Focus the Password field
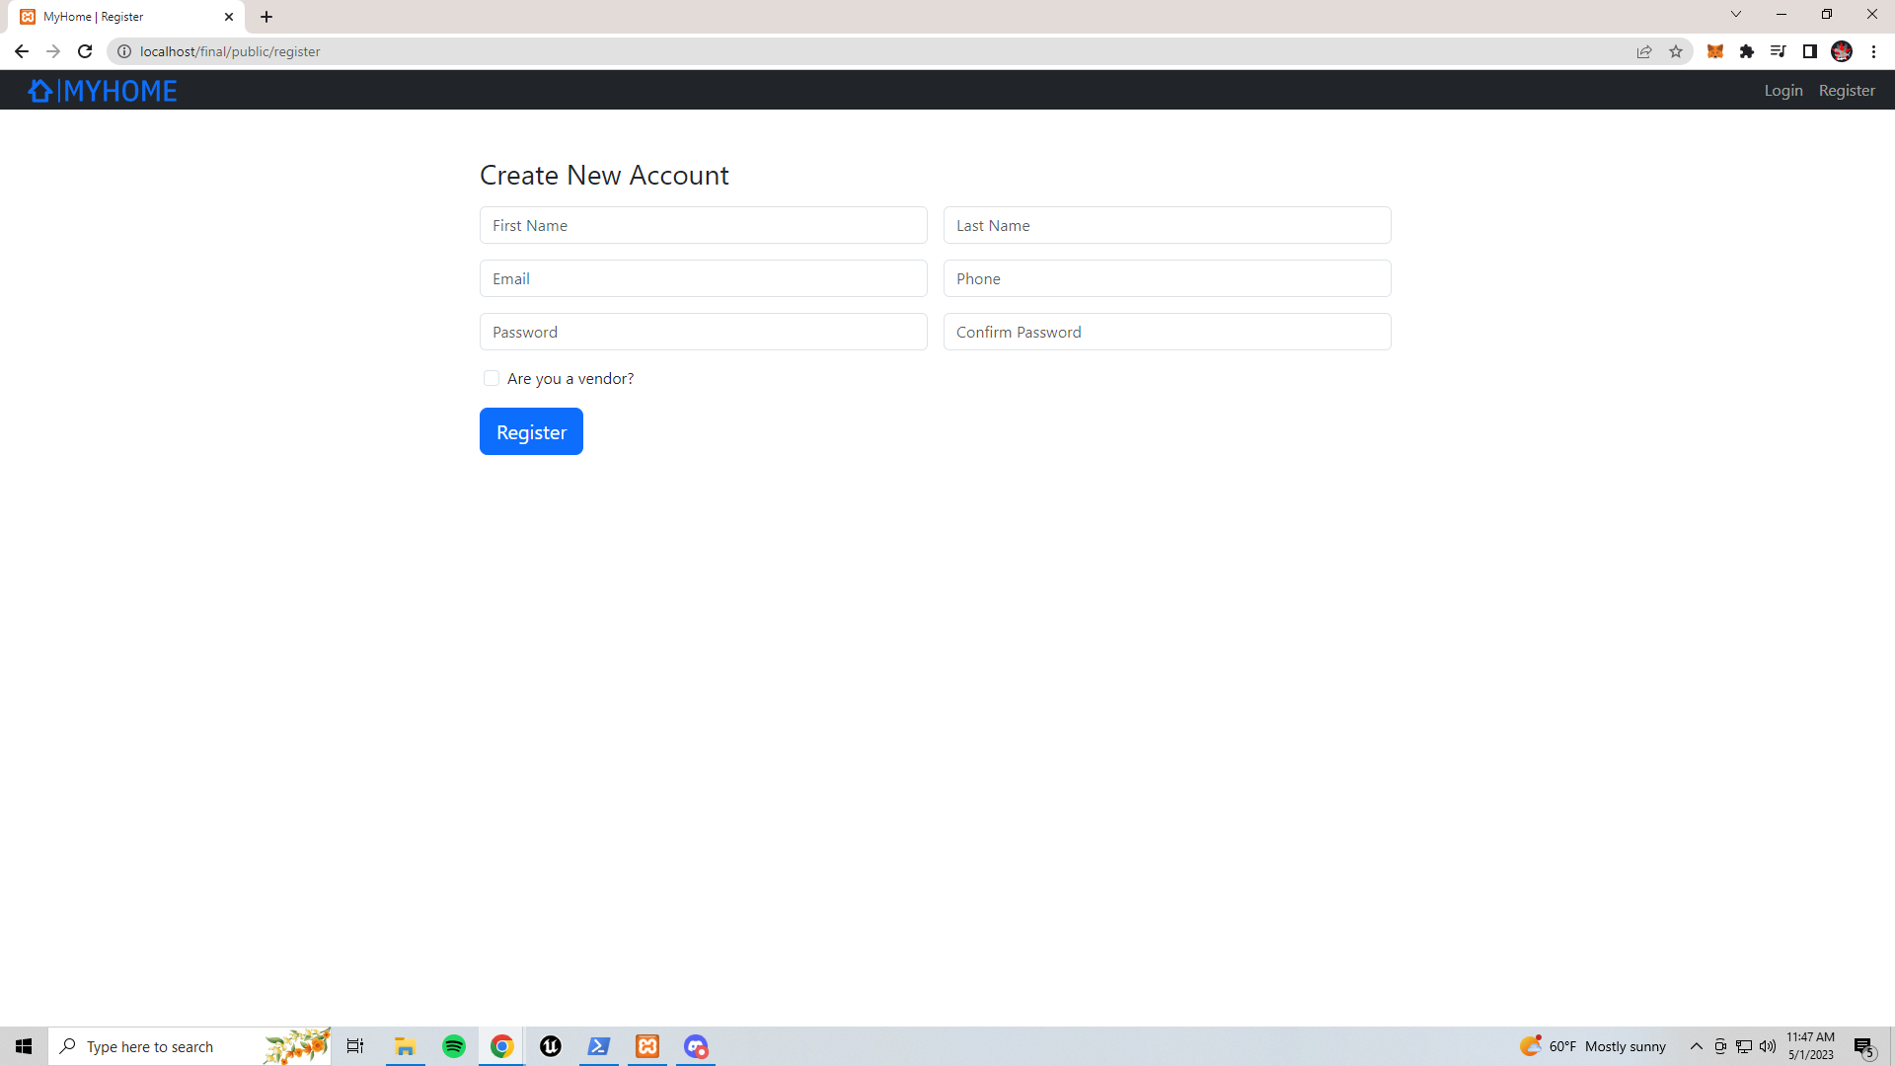 pos(704,332)
